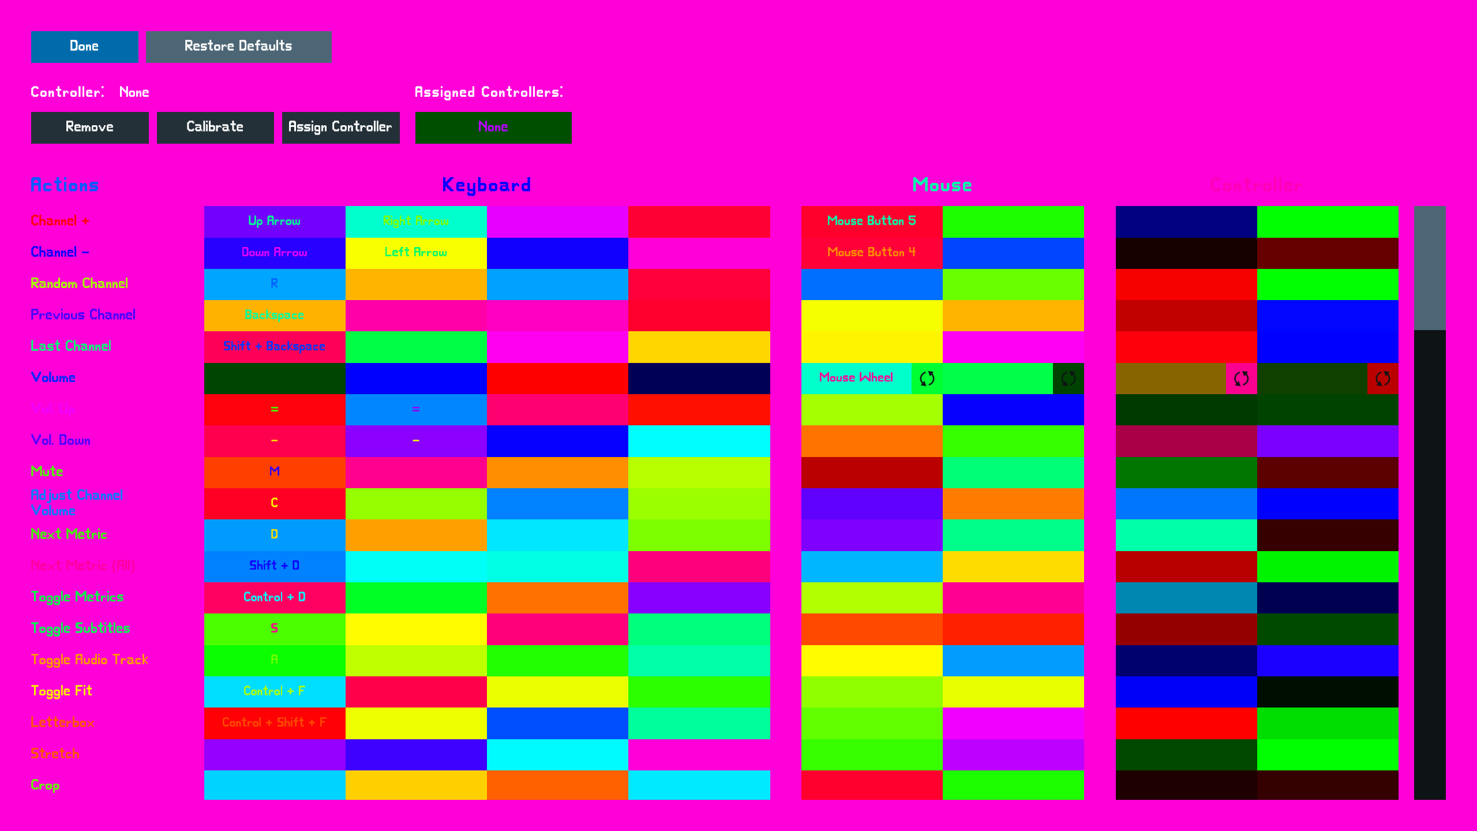Screen dimensions: 1477x831
Task: Click the vertical scrollbar thumb
Action: [1429, 268]
